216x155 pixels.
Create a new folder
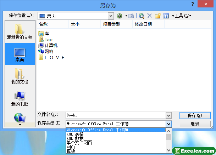[158, 16]
